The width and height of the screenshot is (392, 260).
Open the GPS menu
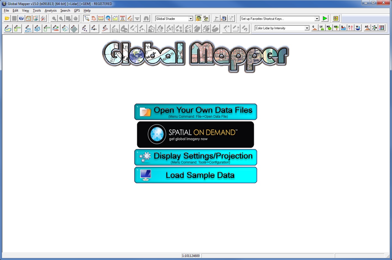click(77, 10)
